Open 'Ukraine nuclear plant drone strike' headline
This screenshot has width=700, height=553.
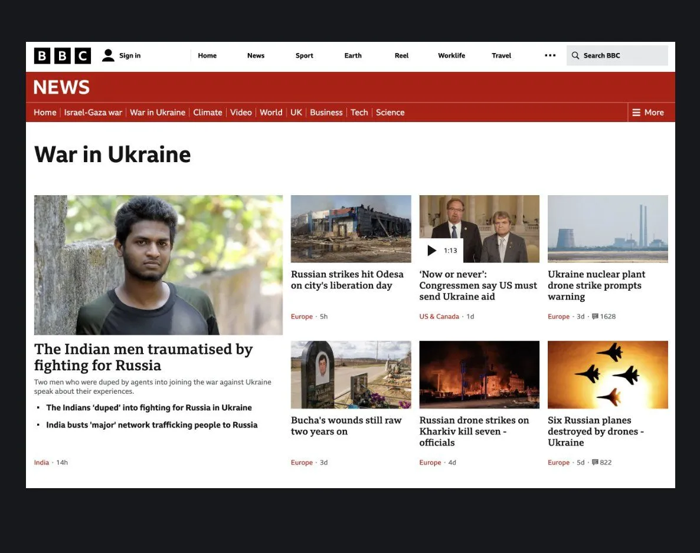(597, 285)
